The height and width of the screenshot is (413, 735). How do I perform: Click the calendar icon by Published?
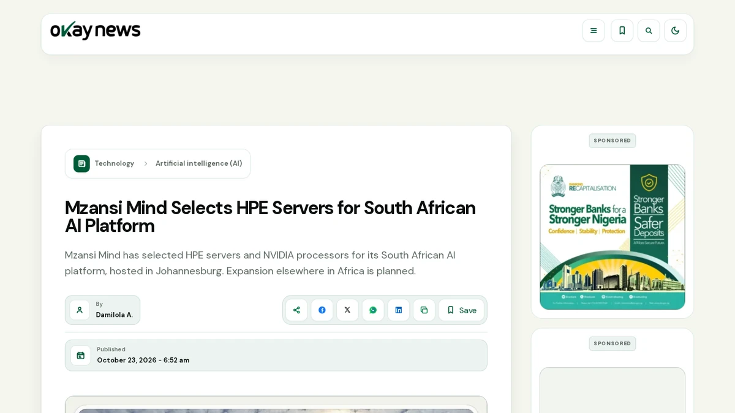pos(80,355)
